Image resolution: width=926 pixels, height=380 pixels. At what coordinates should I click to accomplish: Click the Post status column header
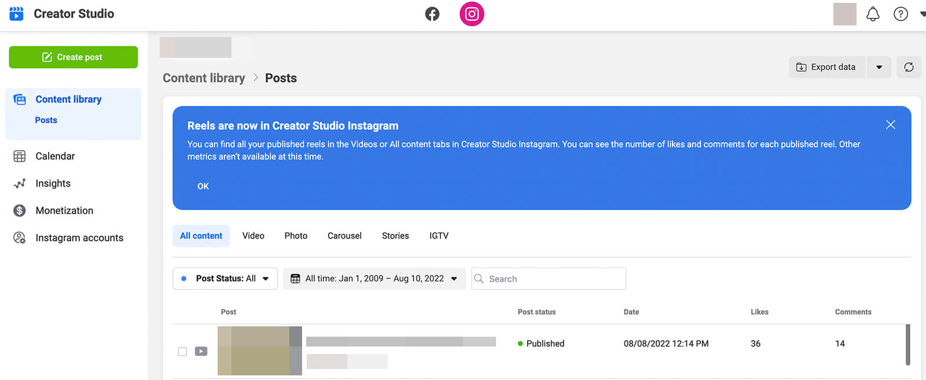click(x=537, y=312)
